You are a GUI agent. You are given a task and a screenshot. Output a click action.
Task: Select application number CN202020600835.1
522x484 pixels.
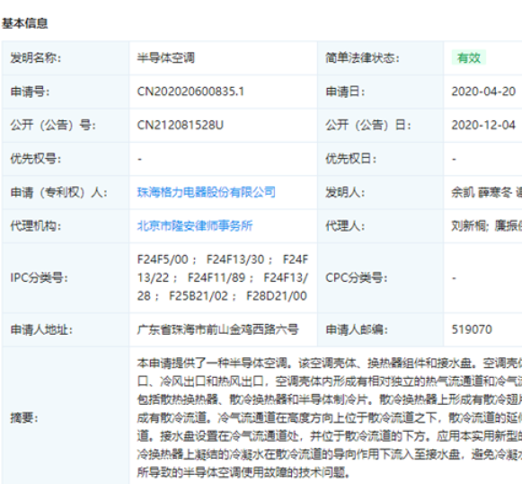190,92
